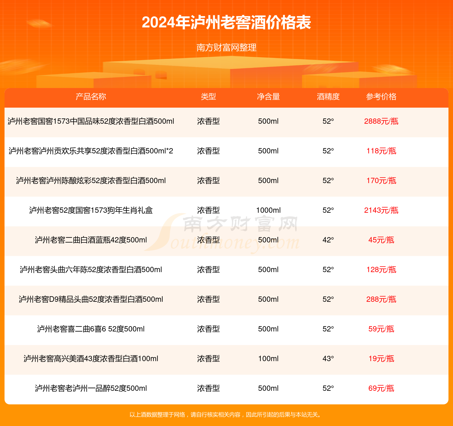
Task: Click the subtitle 南方财富网整理
Action: [226, 48]
